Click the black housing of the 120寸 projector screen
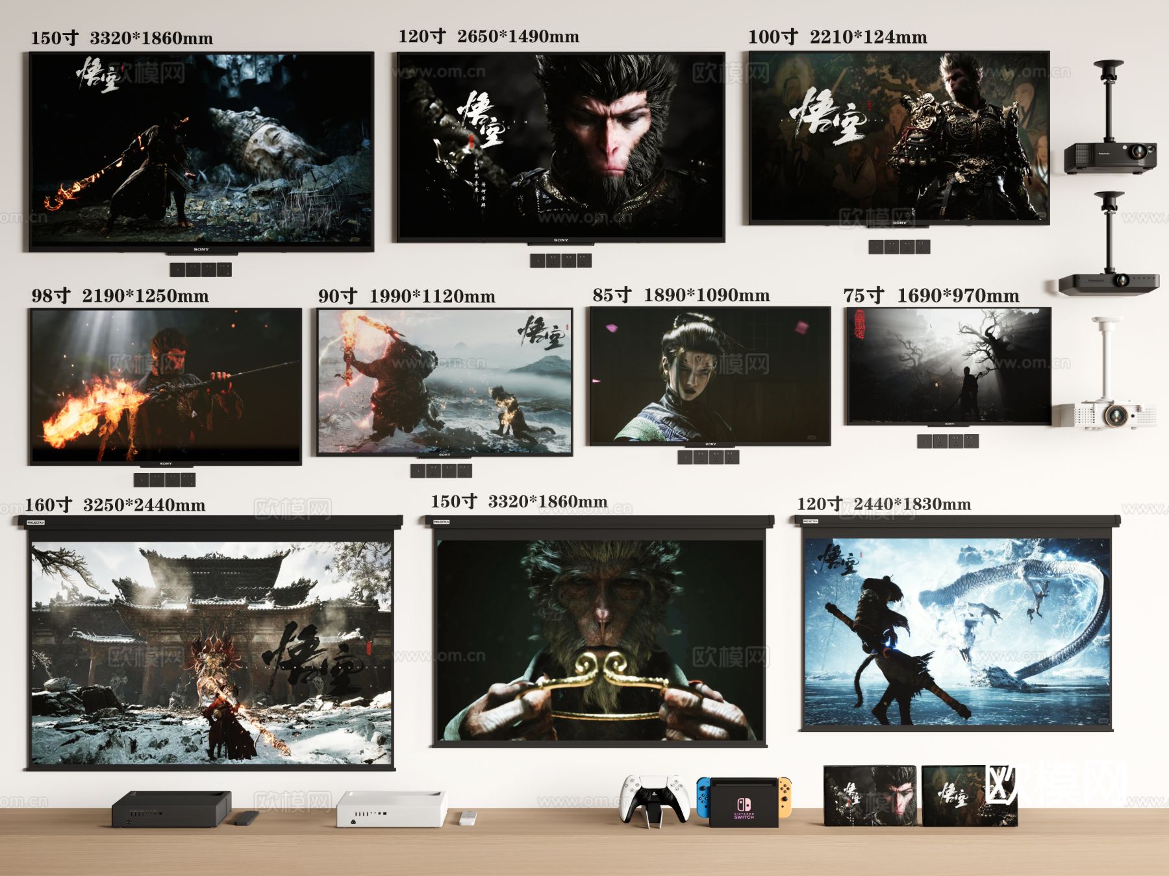 (x=957, y=521)
